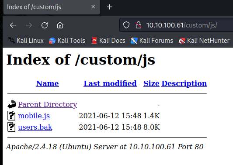Viewport: 233px width, 165px height.
Task: Click the file icon beside mobile.js
Action: coord(11,116)
